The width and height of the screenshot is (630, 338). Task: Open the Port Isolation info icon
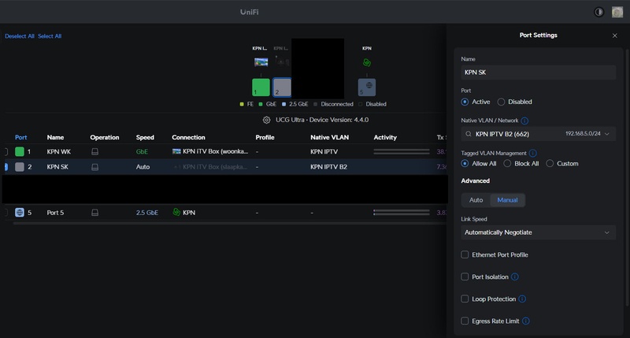point(515,277)
